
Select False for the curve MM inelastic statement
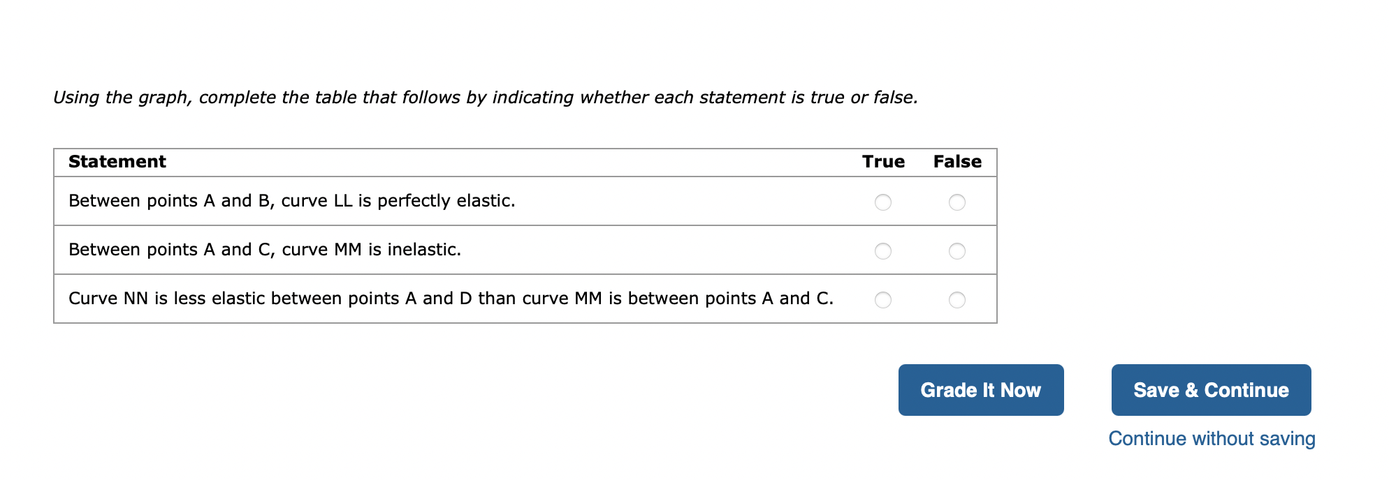(x=957, y=250)
